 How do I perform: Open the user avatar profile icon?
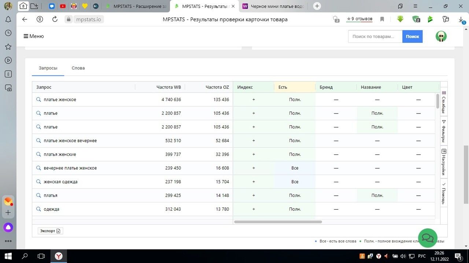tap(441, 36)
